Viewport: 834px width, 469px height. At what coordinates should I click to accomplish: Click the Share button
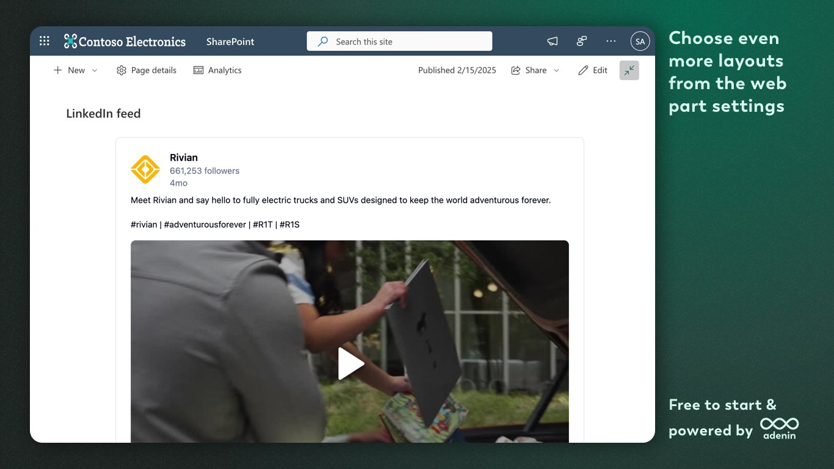coord(535,70)
